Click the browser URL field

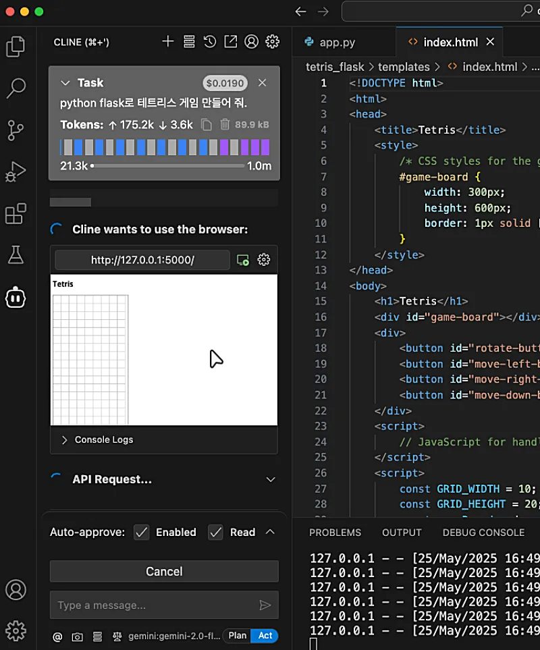pyautogui.click(x=142, y=260)
